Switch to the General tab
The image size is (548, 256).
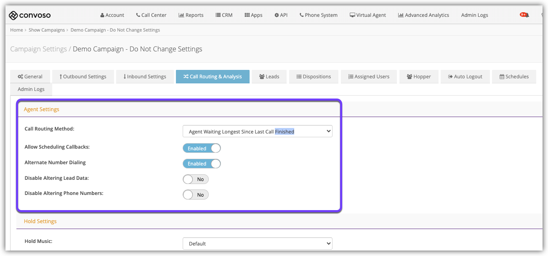(30, 77)
